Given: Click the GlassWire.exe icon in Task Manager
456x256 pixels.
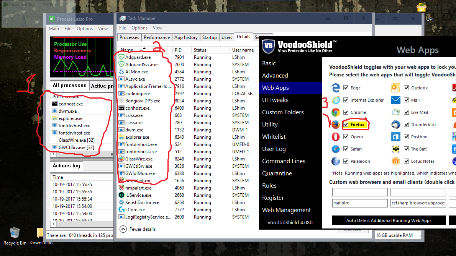Looking at the screenshot, I should point(121,159).
